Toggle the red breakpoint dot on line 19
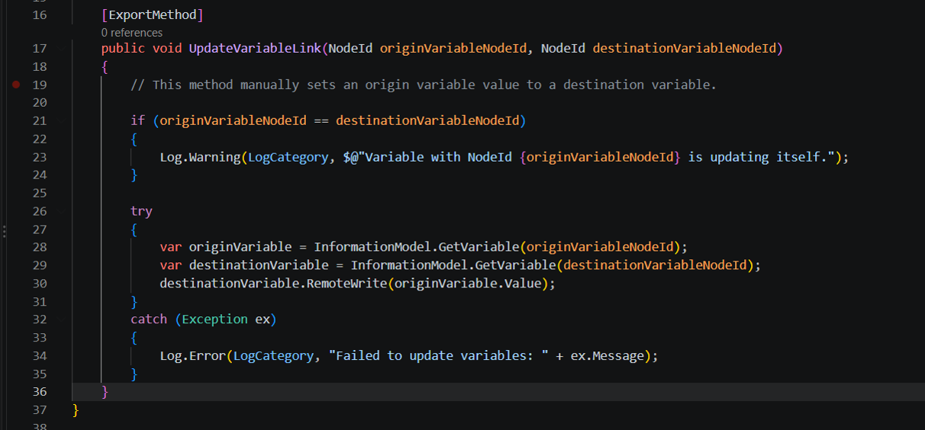The height and width of the screenshot is (430, 925). click(x=15, y=85)
